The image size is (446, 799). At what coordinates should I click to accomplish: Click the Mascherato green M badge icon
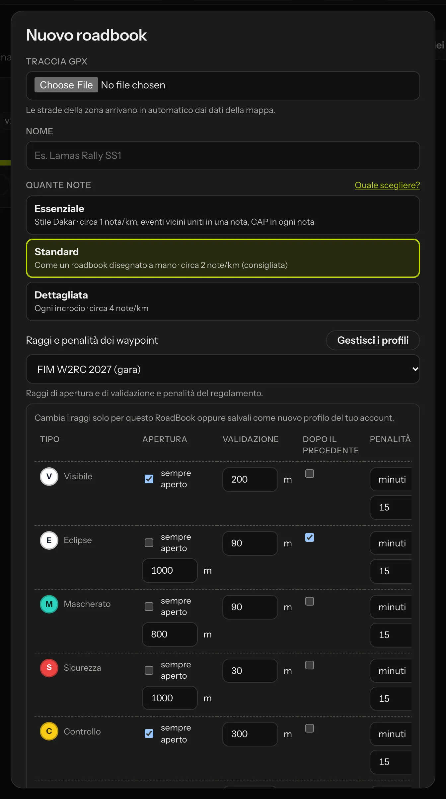point(49,604)
